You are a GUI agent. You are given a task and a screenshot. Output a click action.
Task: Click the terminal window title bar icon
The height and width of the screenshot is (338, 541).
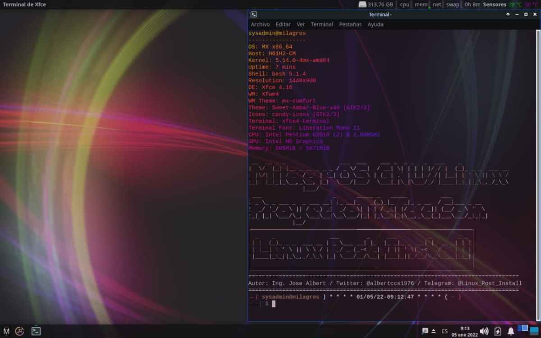(254, 14)
